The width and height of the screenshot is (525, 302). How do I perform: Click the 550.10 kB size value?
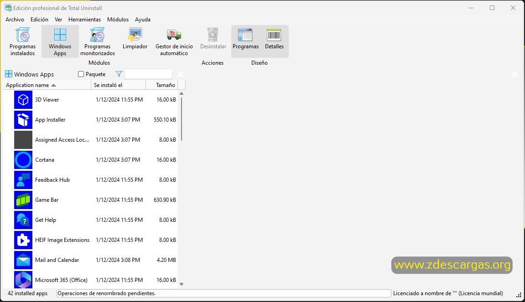click(165, 120)
